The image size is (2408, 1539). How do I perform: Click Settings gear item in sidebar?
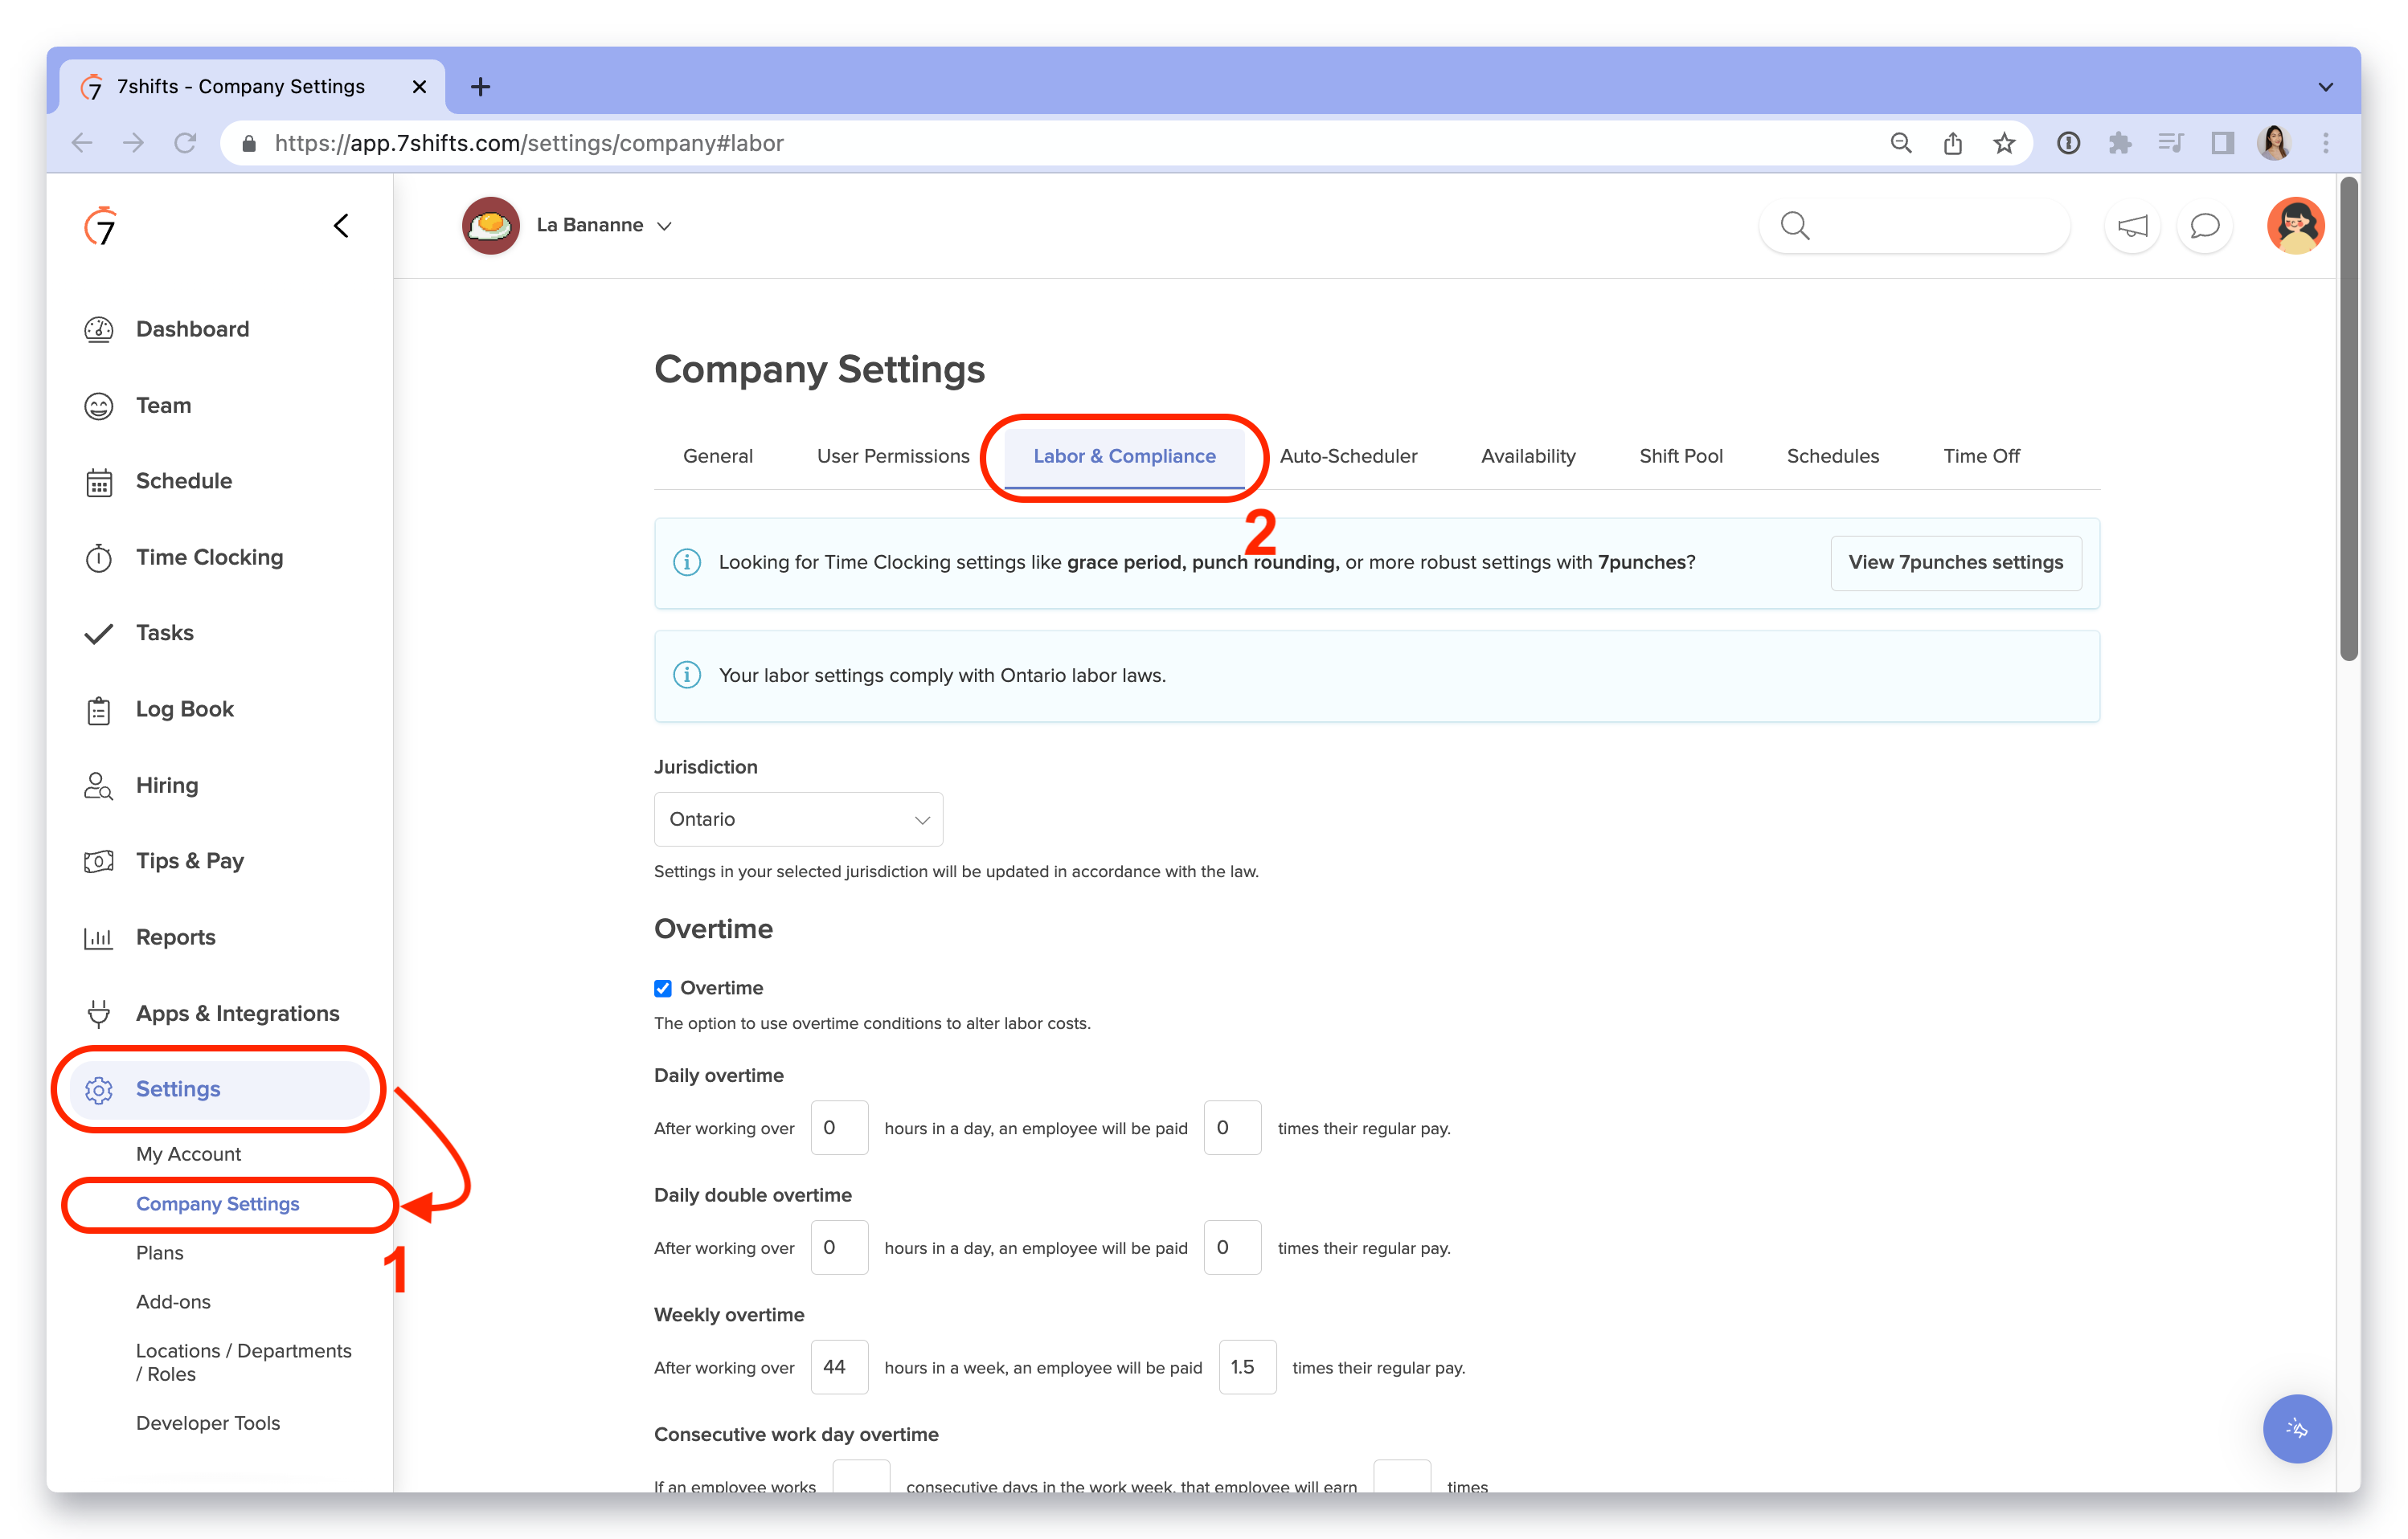coord(220,1088)
